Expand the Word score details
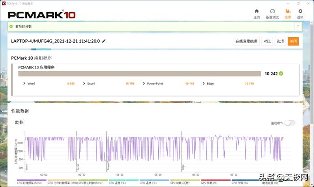The image size is (314, 187). click(24, 83)
